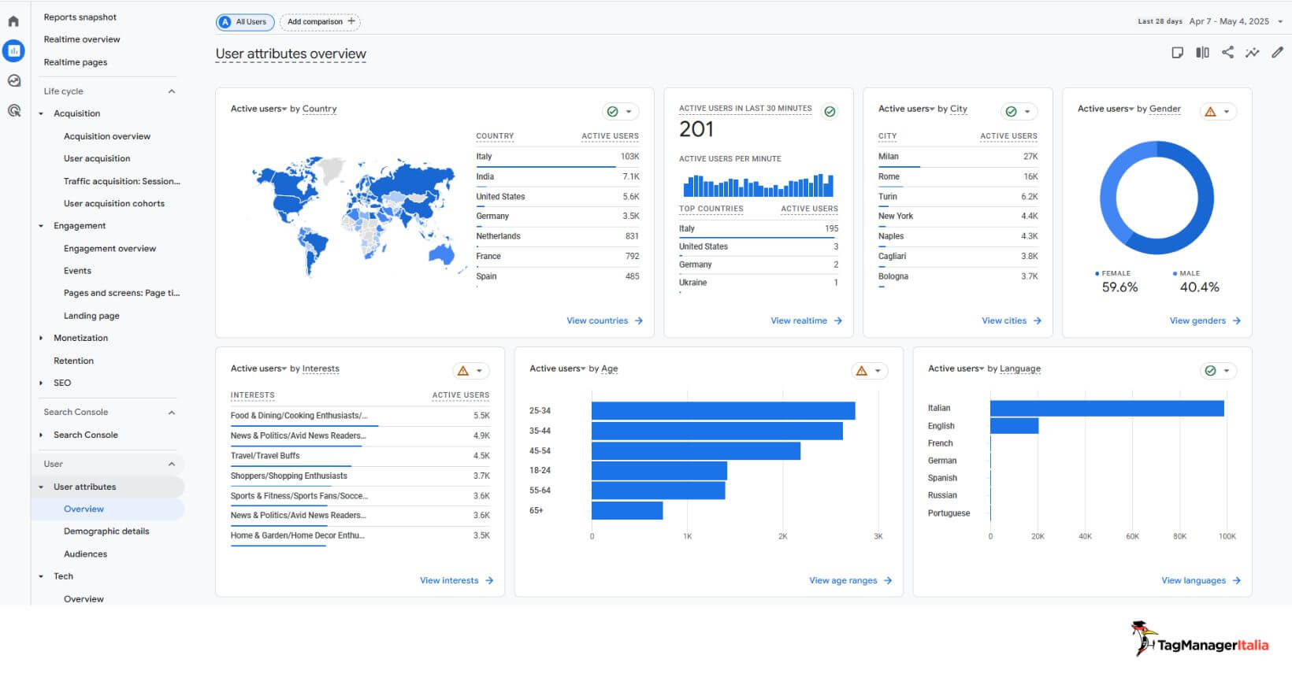The height and width of the screenshot is (674, 1292).
Task: Click the compare columns icon in header
Action: [1202, 53]
